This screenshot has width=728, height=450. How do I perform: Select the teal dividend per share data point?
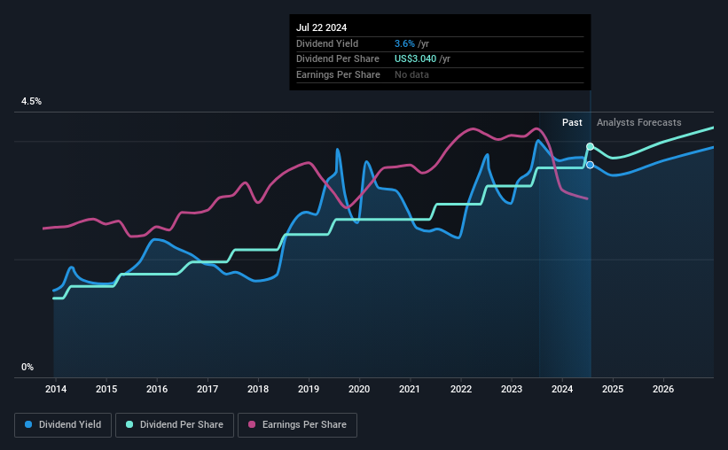590,146
